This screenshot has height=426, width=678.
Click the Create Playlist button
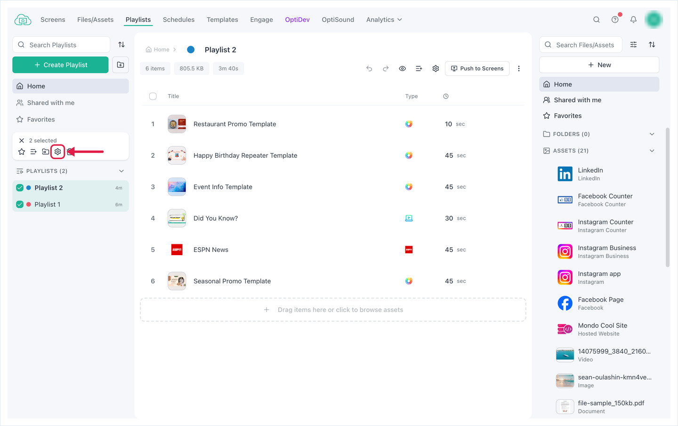coord(60,65)
